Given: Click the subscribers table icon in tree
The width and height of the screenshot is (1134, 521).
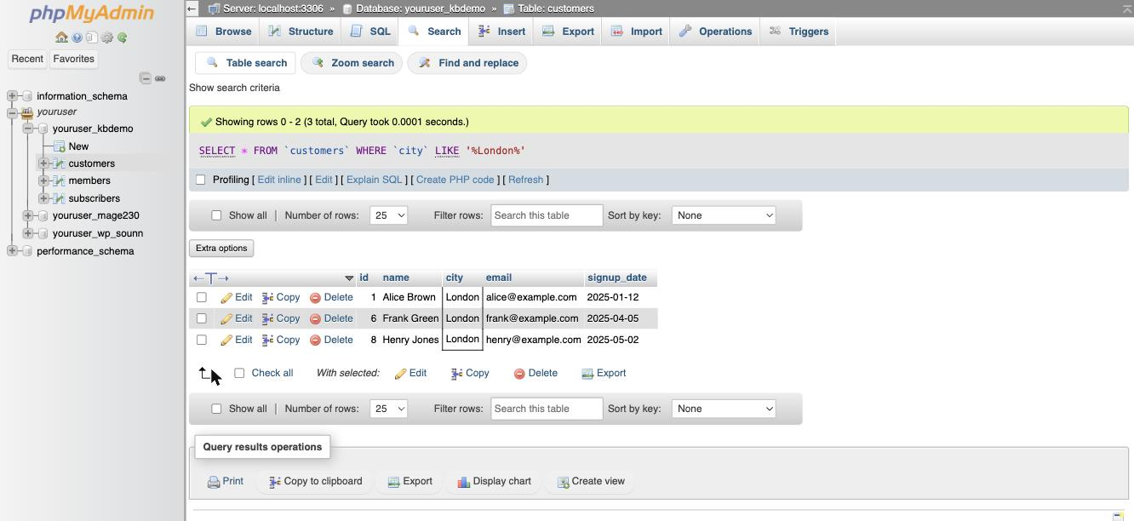Looking at the screenshot, I should point(59,198).
